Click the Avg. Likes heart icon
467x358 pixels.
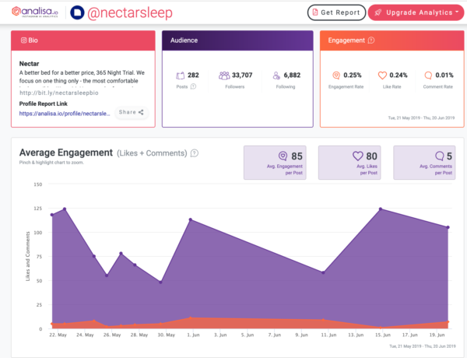click(x=358, y=156)
